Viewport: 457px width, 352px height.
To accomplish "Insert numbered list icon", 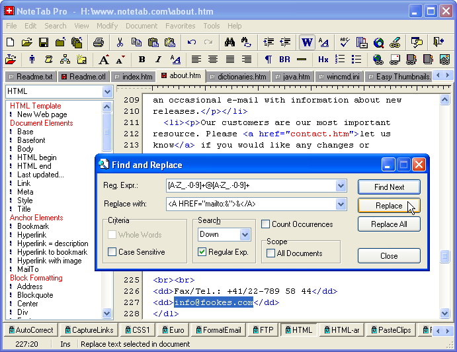I will (x=340, y=60).
